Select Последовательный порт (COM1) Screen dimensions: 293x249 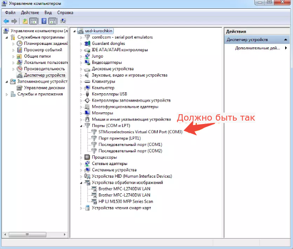(130, 145)
